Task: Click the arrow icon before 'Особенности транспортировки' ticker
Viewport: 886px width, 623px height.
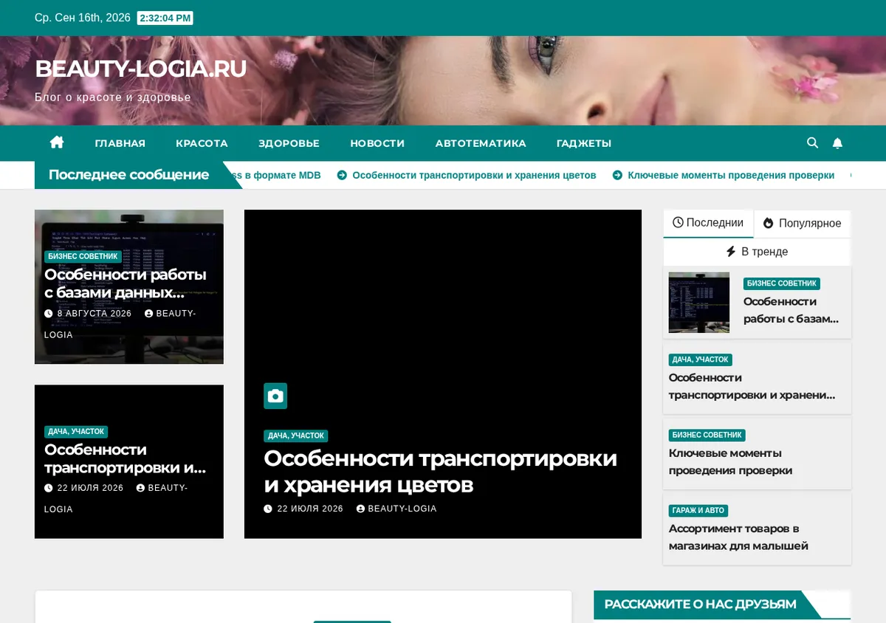Action: tap(342, 175)
